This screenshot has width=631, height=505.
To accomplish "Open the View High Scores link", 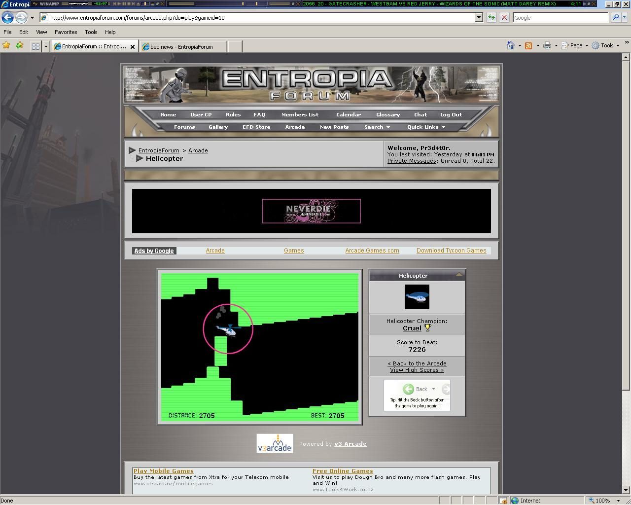I will 417,370.
